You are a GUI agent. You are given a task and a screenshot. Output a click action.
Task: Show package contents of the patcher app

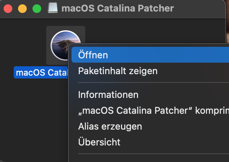pyautogui.click(x=118, y=71)
